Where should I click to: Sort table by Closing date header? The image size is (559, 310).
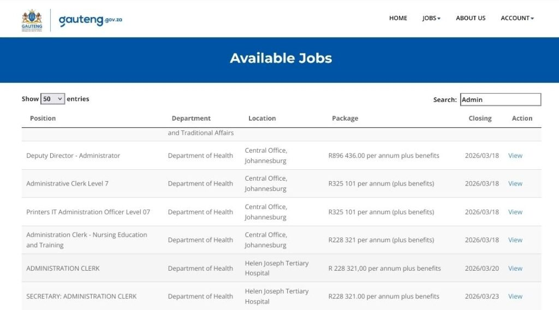coord(480,118)
